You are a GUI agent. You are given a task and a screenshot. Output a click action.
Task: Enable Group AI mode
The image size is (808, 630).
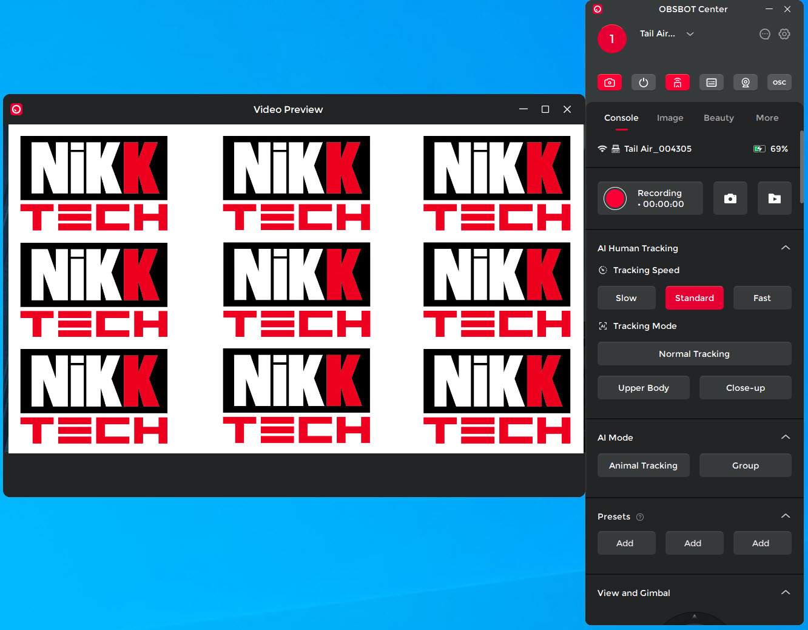[x=746, y=466]
